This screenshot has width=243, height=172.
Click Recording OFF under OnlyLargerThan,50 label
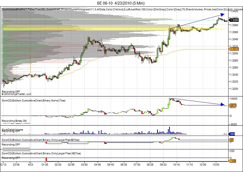11,144
